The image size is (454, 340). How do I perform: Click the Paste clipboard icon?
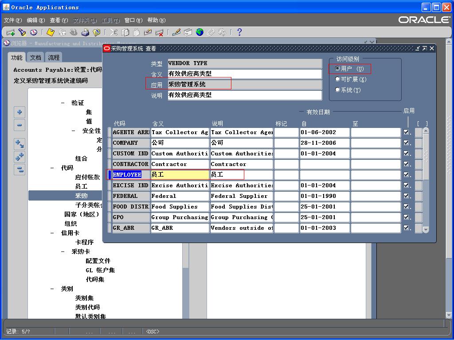pyautogui.click(x=137, y=32)
